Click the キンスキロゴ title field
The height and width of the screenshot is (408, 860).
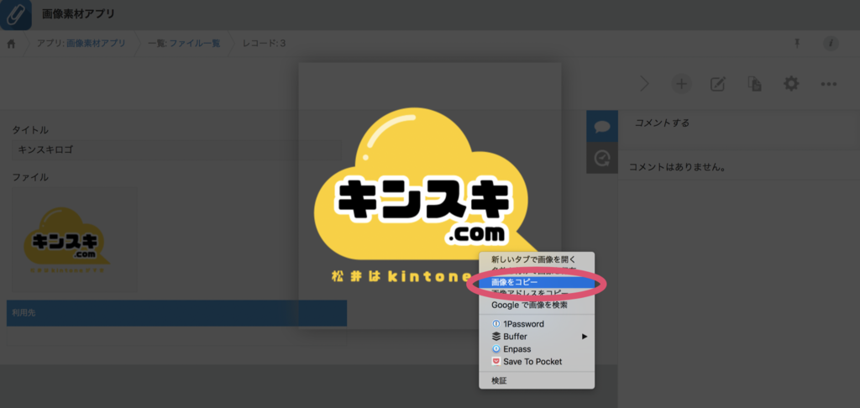[176, 149]
